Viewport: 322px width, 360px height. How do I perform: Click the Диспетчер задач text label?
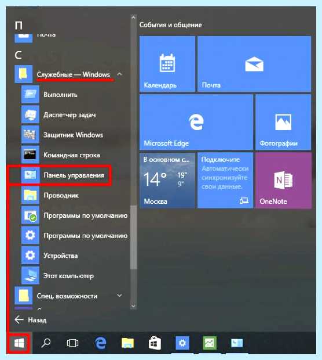coord(69,115)
